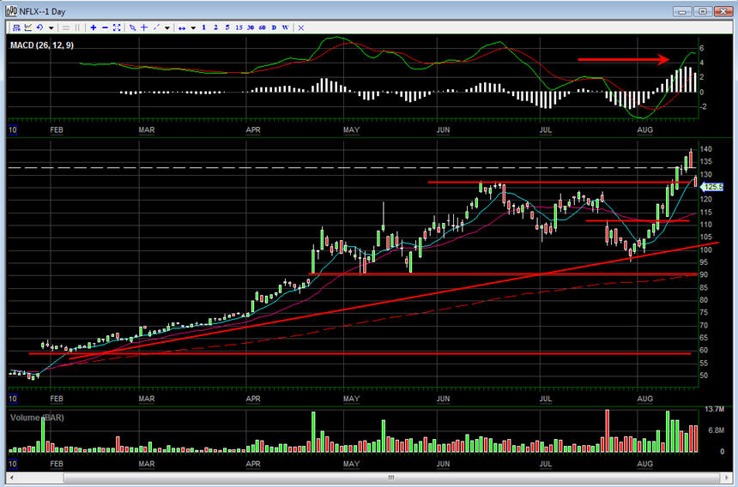This screenshot has width=738, height=487.
Task: Click the horizontal scrollbar thumb
Action: (390, 478)
